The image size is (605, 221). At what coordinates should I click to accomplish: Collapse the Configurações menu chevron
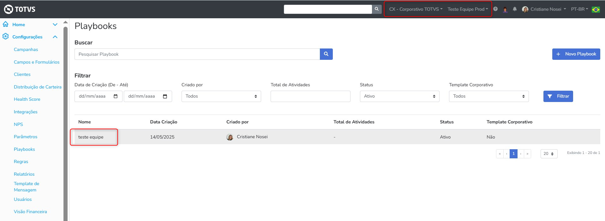point(55,37)
